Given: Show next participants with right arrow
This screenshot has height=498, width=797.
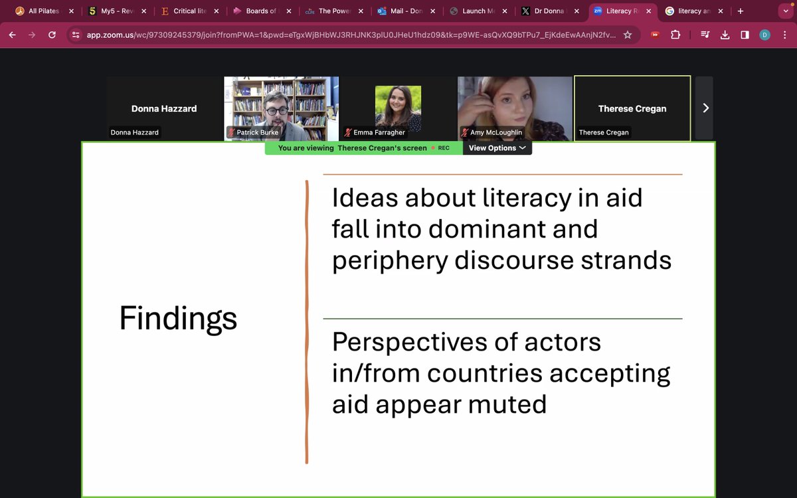Looking at the screenshot, I should [705, 108].
